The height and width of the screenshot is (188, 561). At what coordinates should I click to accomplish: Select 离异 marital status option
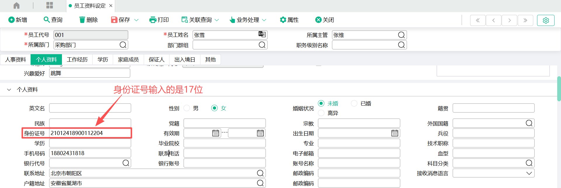click(x=321, y=113)
